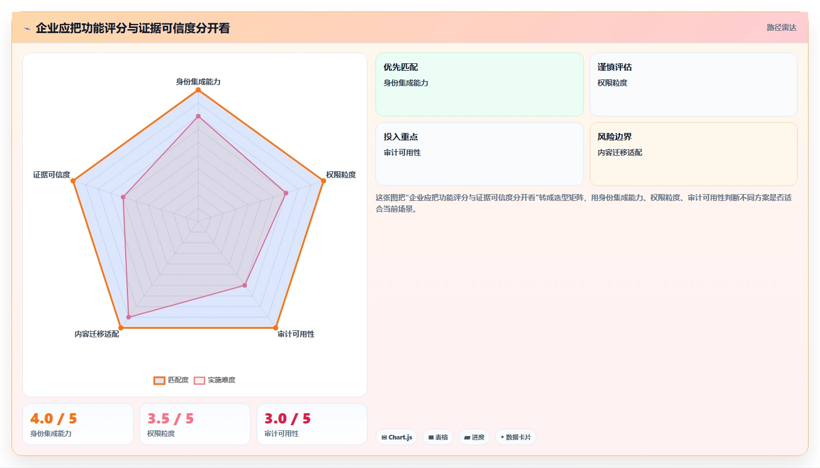Click the orange 匹配度 point at 审计可用性 vertex

click(275, 328)
